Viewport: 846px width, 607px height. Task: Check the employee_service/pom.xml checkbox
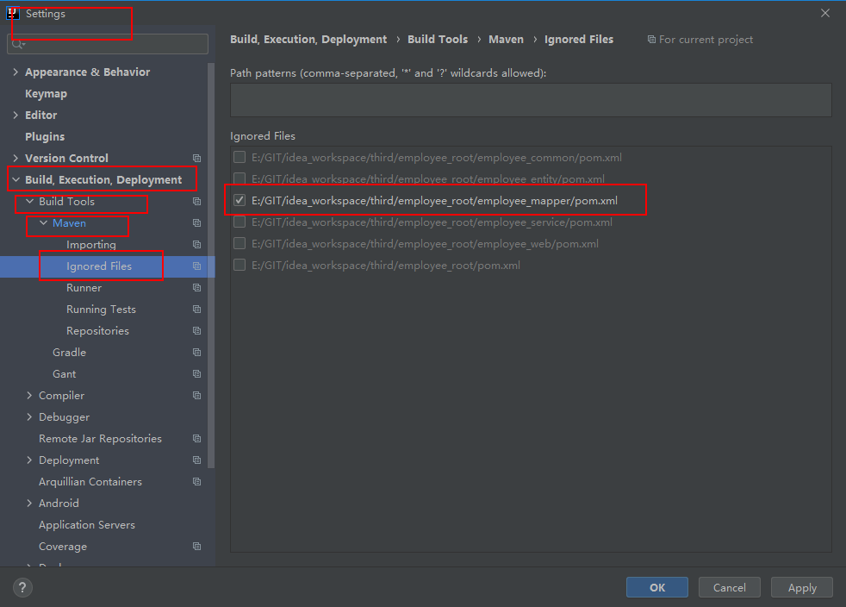tap(239, 222)
